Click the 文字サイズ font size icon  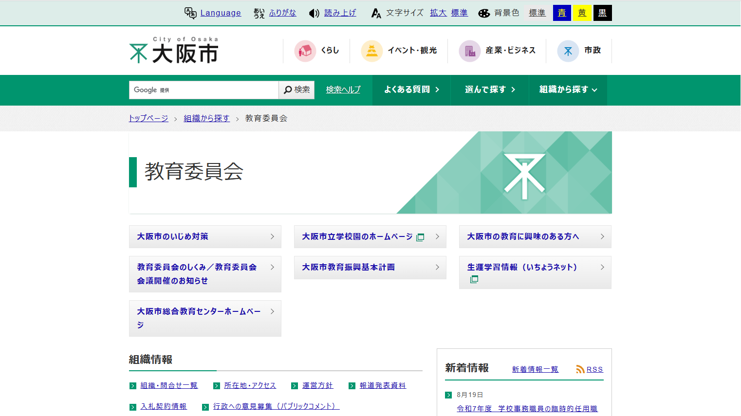(376, 13)
